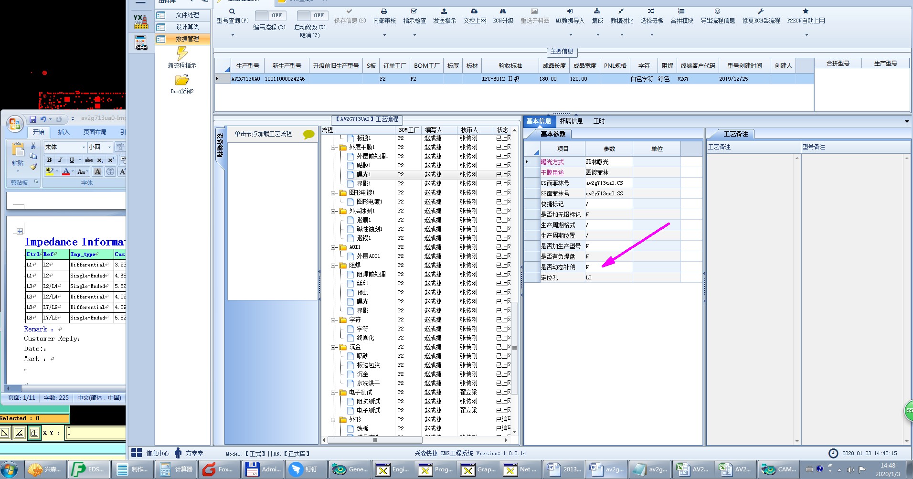Image resolution: width=913 pixels, height=479 pixels.
Task: Click the P2ECN自动上网 star icon
Action: tap(806, 11)
